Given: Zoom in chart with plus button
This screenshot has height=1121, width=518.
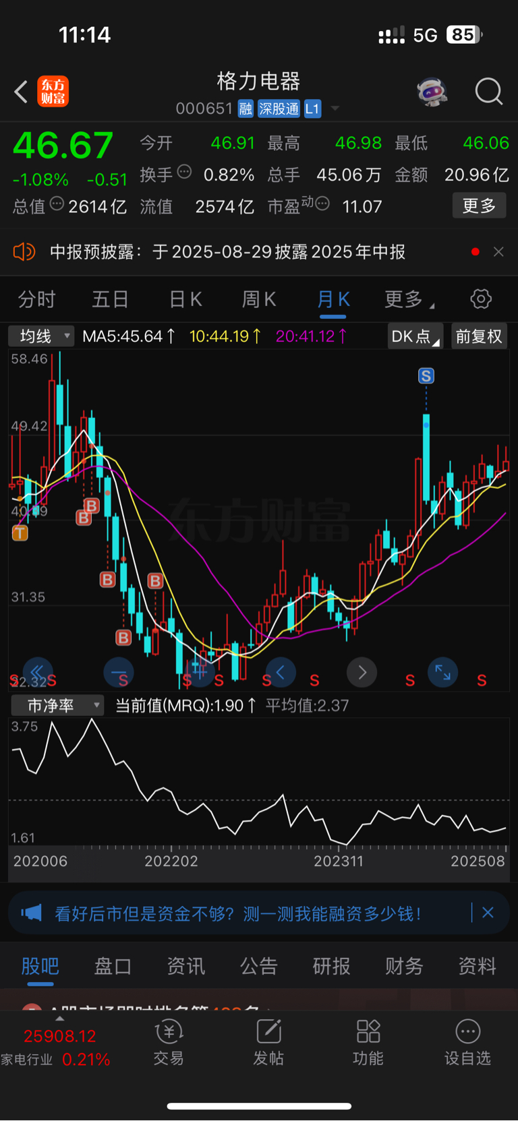Looking at the screenshot, I should click(x=200, y=672).
